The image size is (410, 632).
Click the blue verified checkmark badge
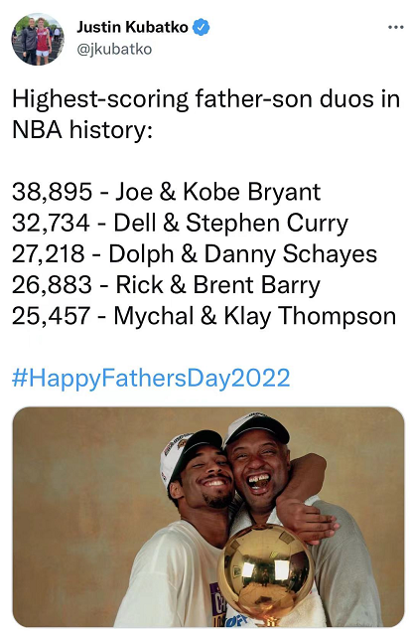201,28
